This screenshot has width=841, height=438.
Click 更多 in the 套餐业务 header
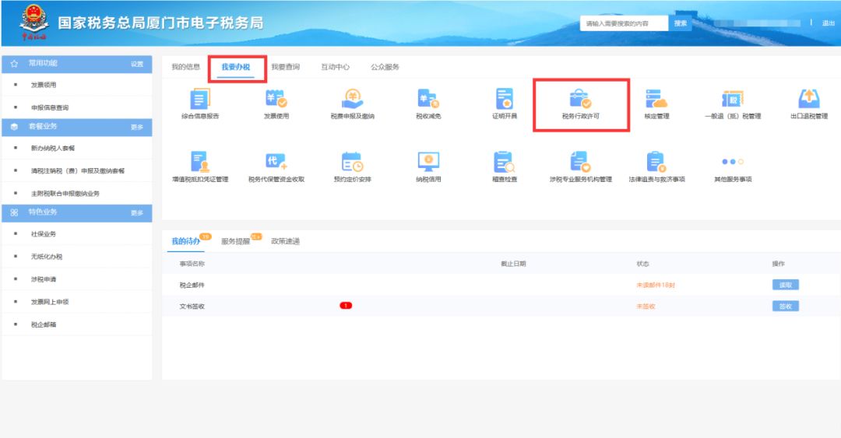pos(137,127)
